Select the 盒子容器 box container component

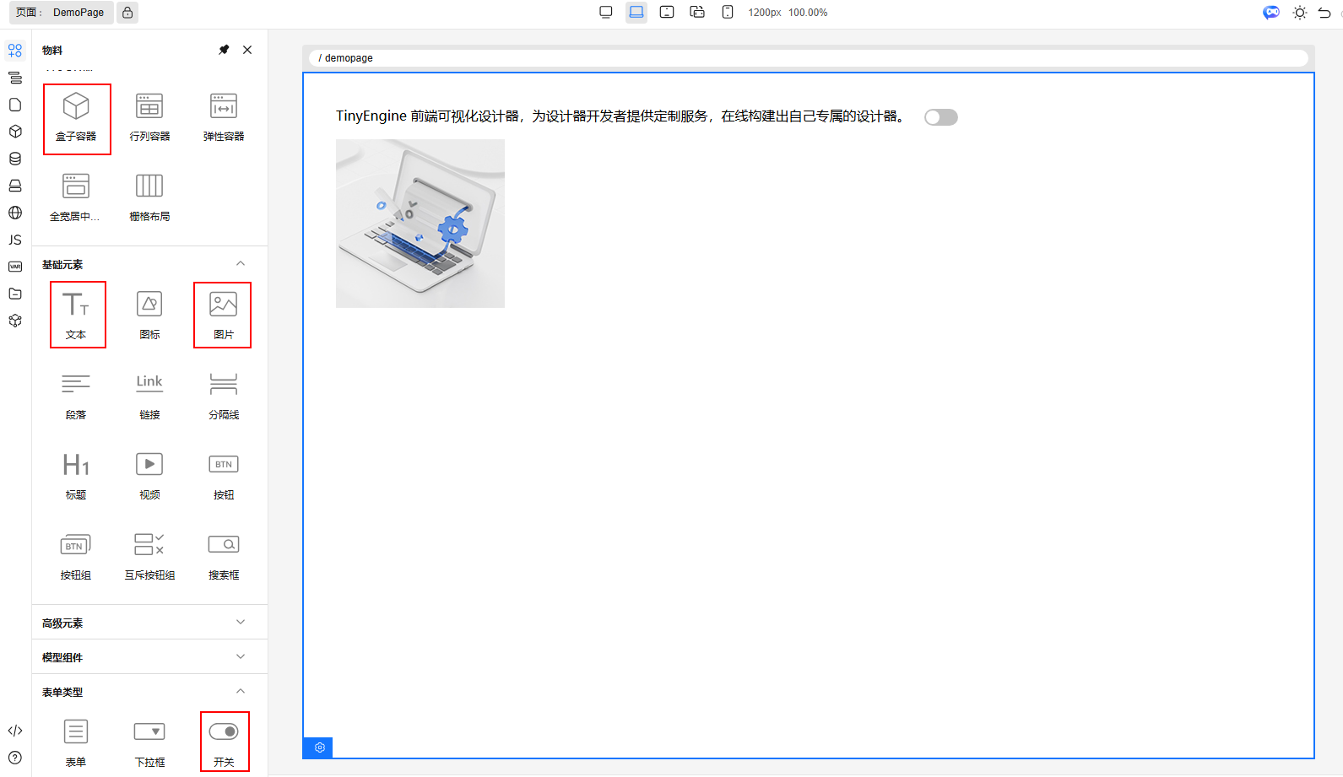tap(76, 118)
